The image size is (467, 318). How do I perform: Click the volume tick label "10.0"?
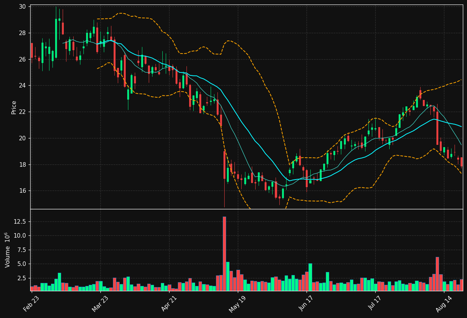click(20, 235)
